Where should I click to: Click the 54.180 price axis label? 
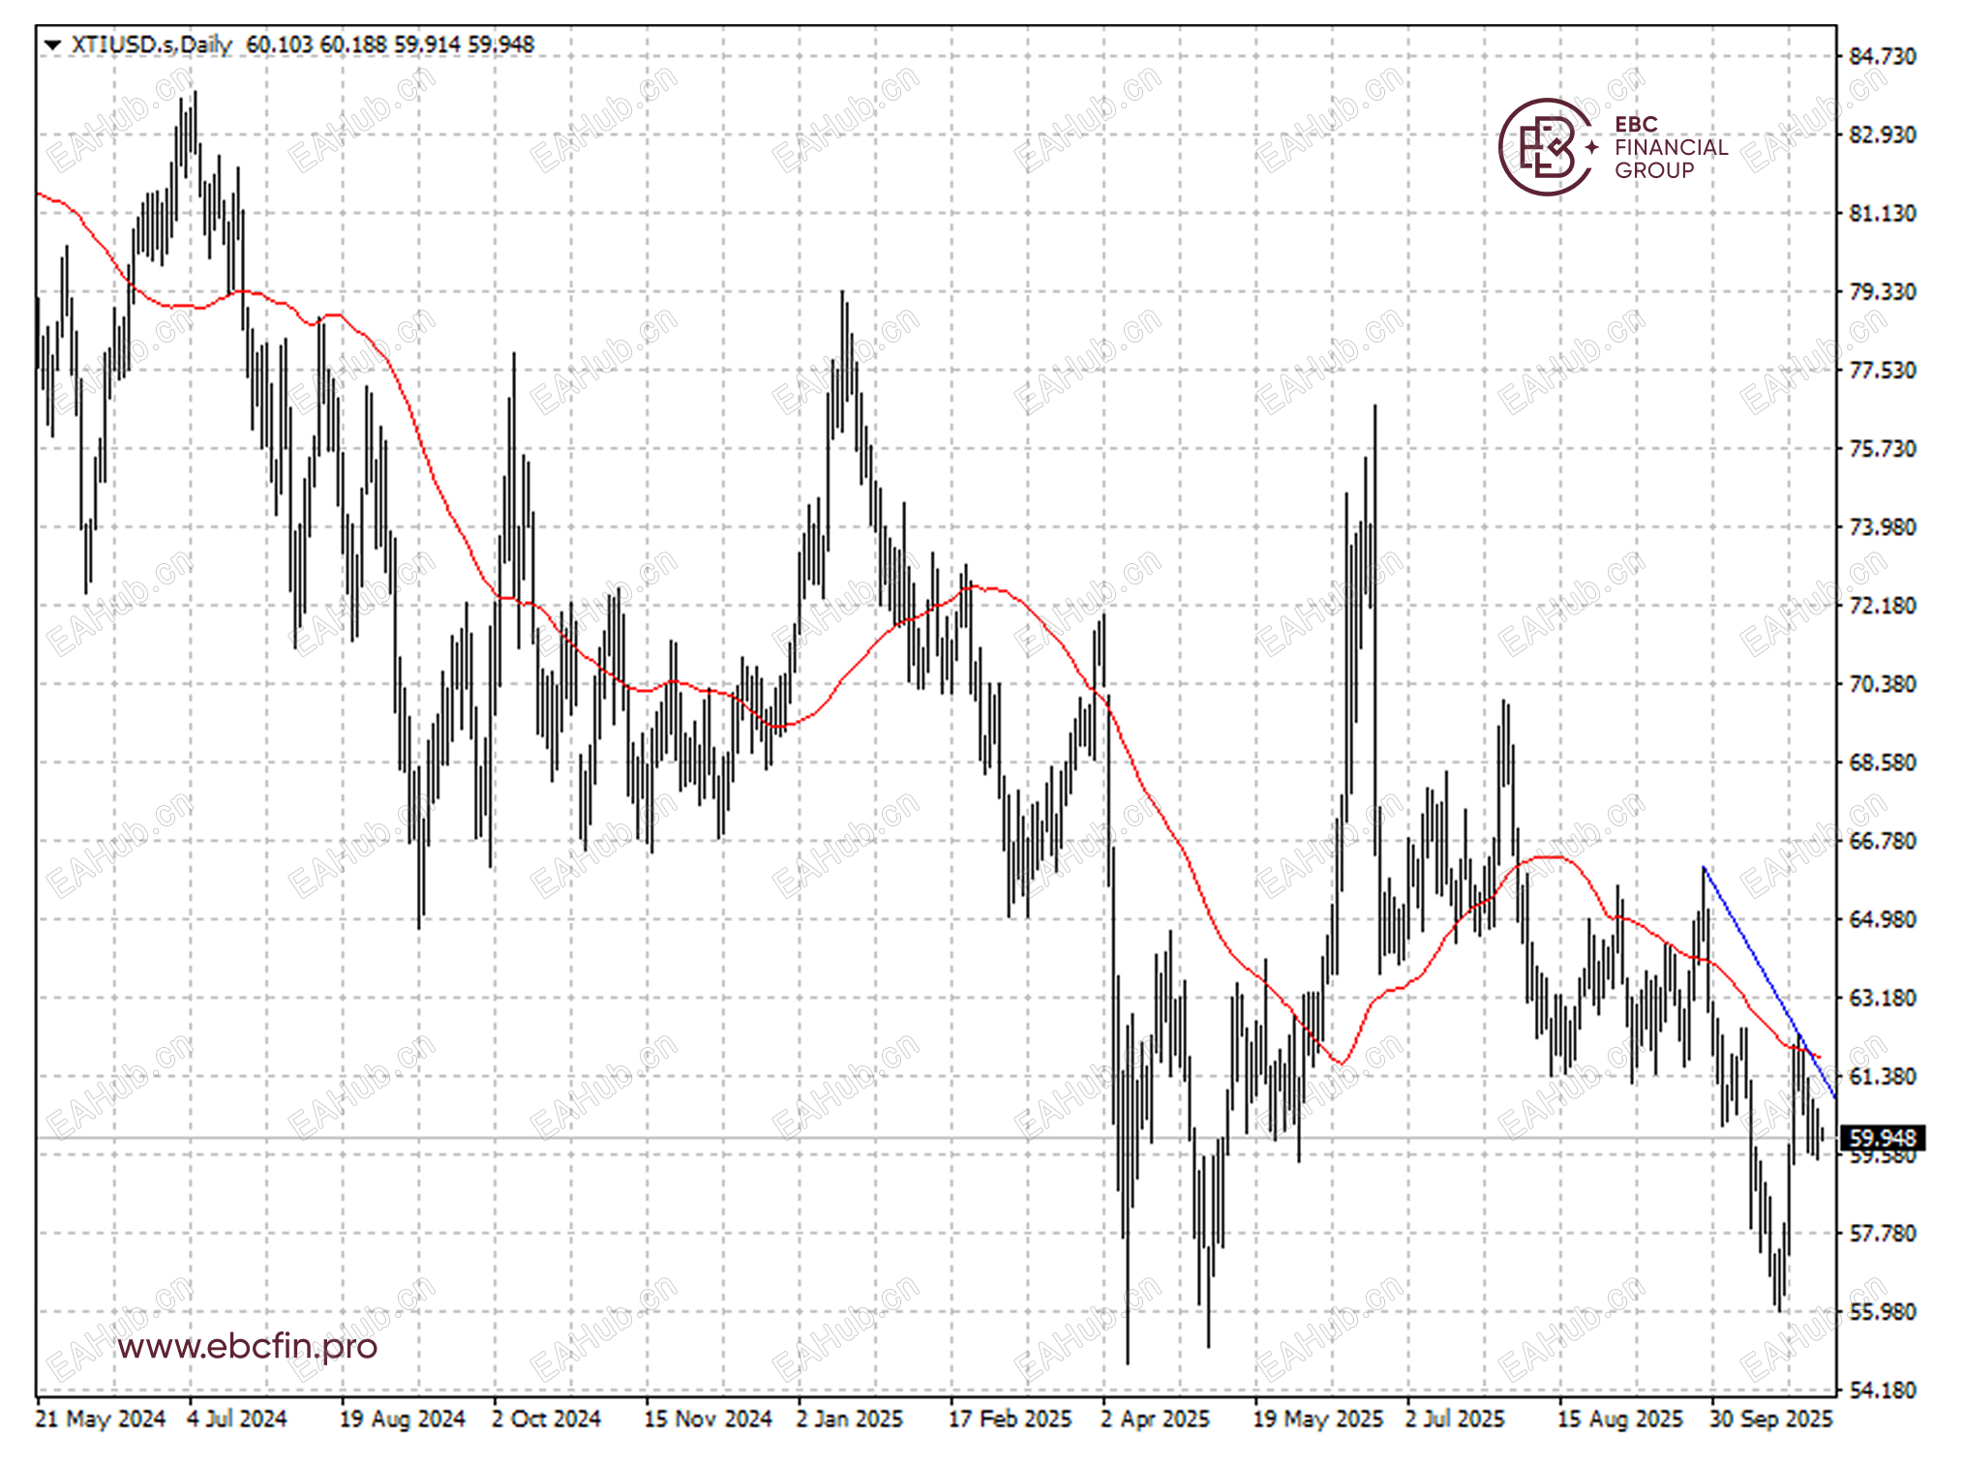click(x=1882, y=1390)
